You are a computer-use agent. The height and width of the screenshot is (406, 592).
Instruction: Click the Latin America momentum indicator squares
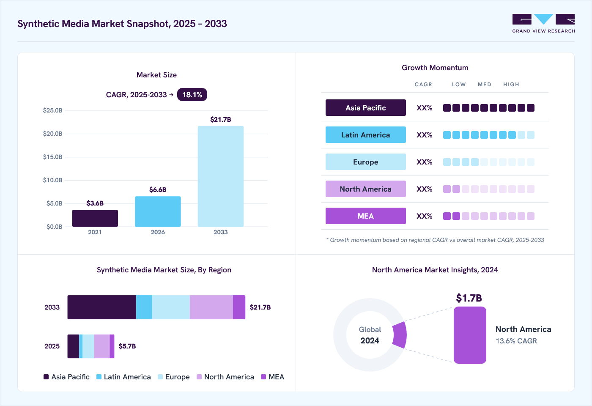tap(489, 135)
